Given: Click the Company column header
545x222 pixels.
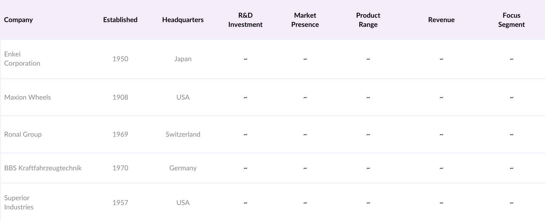Looking at the screenshot, I should coord(18,20).
